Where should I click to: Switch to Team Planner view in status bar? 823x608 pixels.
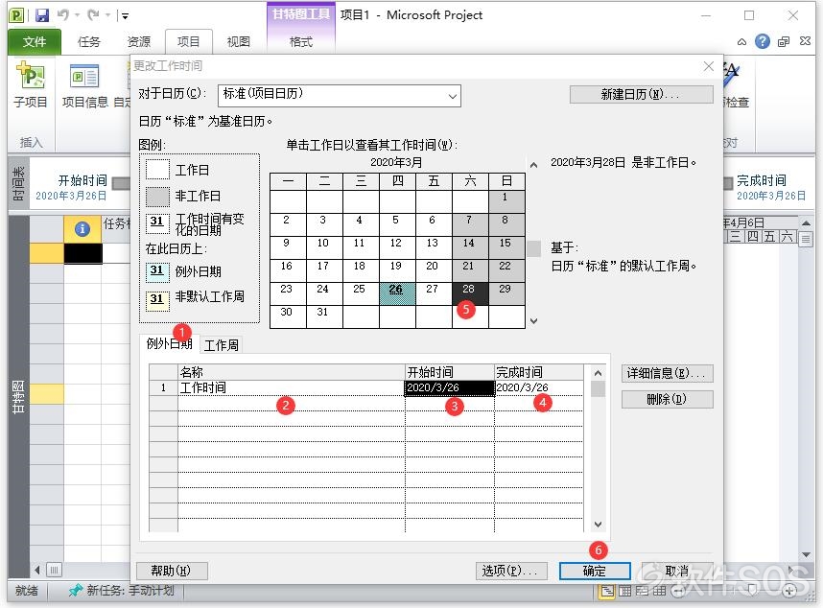(x=642, y=591)
